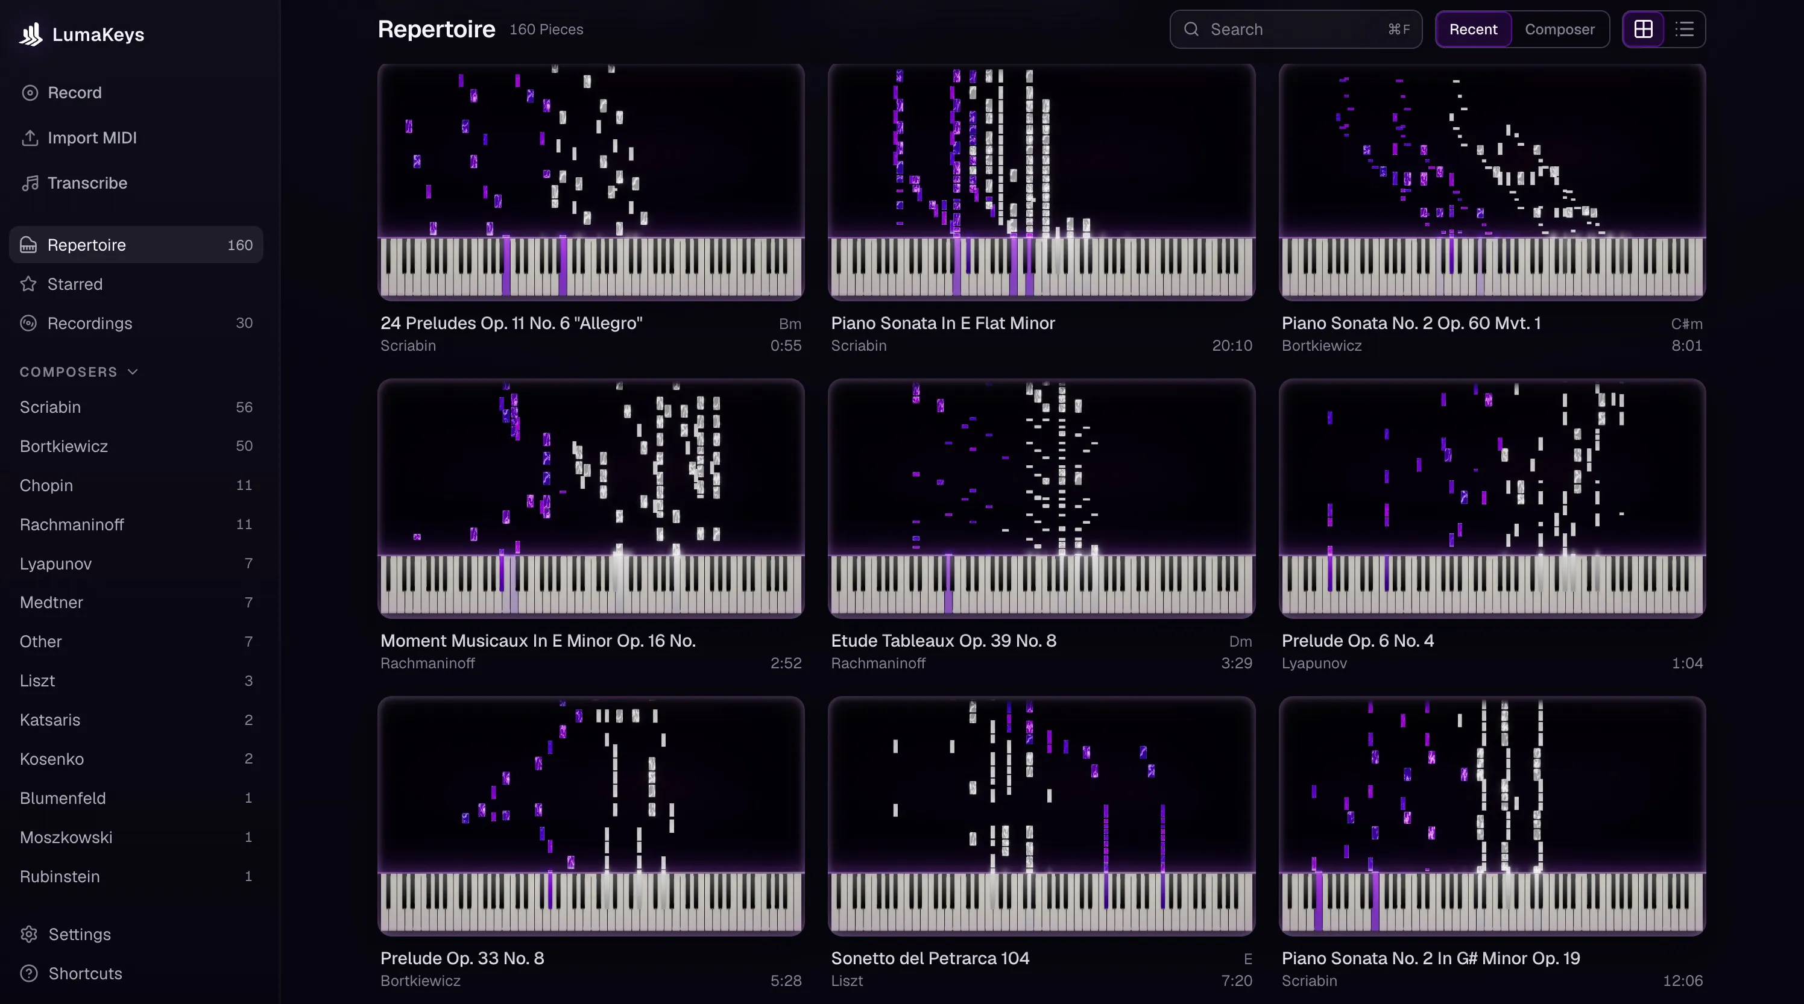The height and width of the screenshot is (1004, 1804).
Task: Click the Recordings disc icon
Action: point(29,324)
